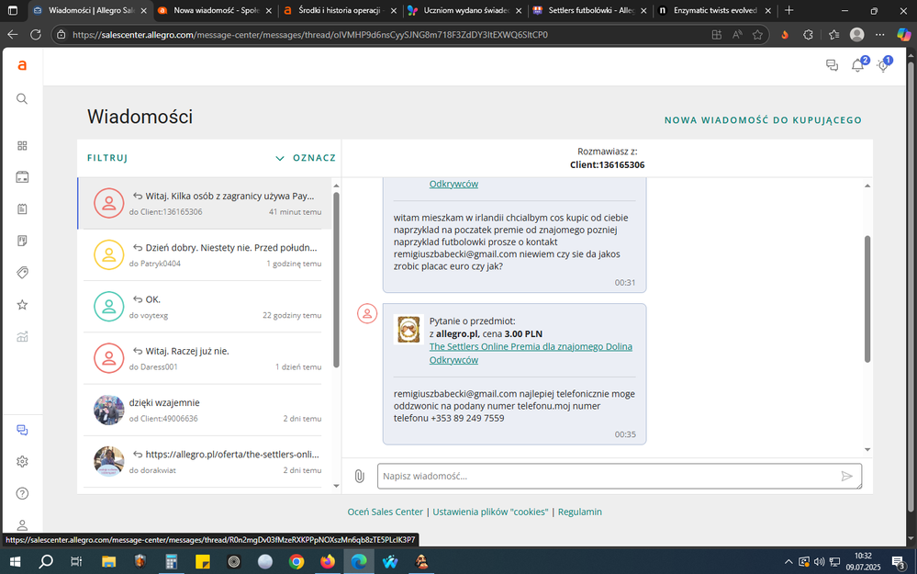Click the price tag icon in sidebar
This screenshot has height=574, width=917.
(x=22, y=273)
